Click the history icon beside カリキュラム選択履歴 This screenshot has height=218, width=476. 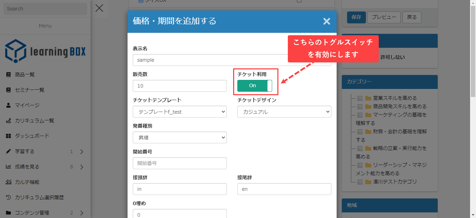pyautogui.click(x=8, y=197)
